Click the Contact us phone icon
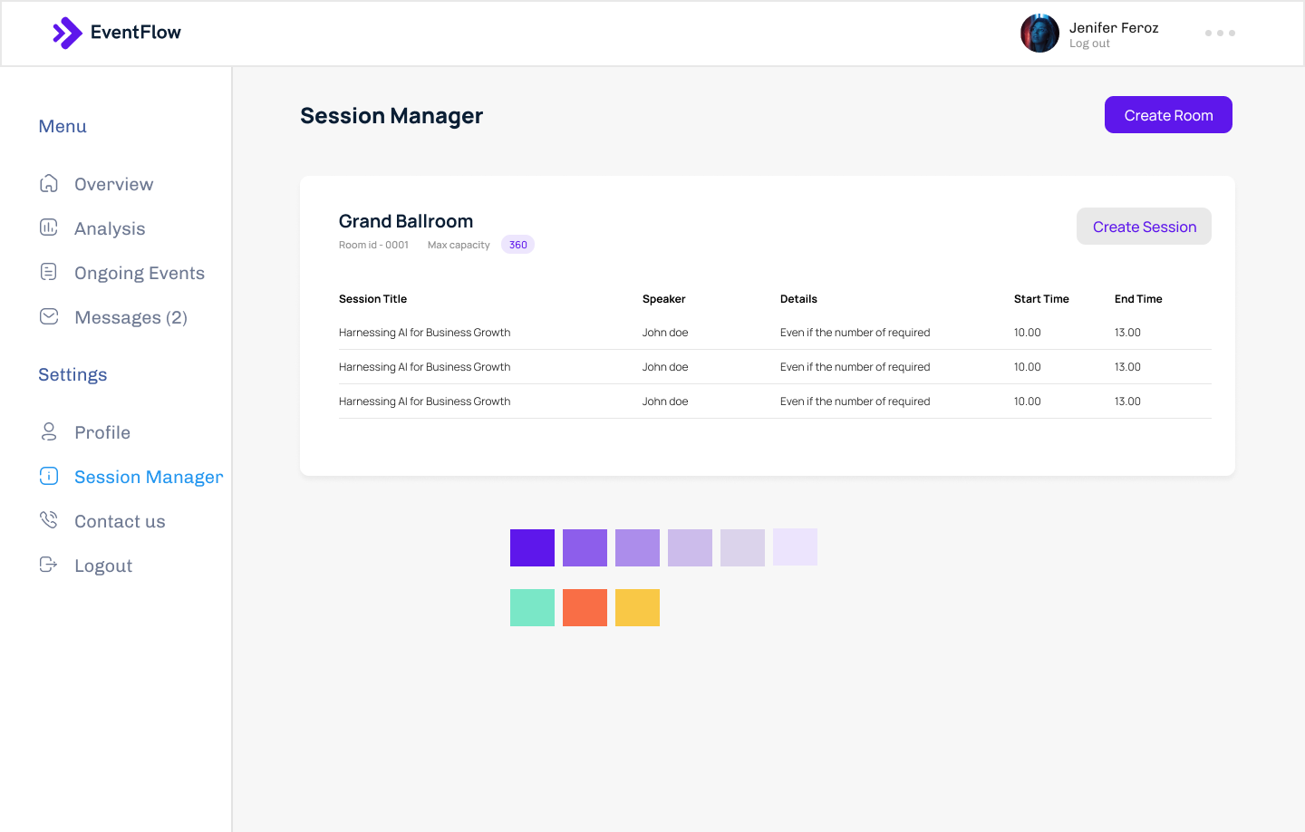The width and height of the screenshot is (1305, 832). click(x=49, y=520)
